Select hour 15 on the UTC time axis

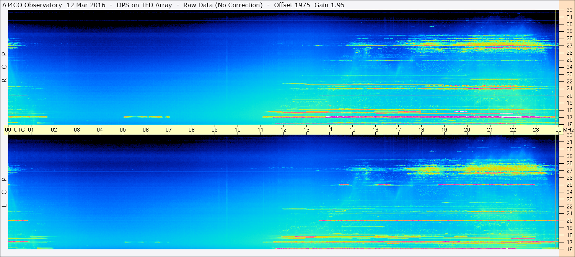point(352,130)
